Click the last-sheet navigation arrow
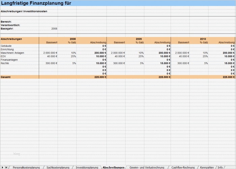Screen dimensions: 236x169 pos(6,167)
